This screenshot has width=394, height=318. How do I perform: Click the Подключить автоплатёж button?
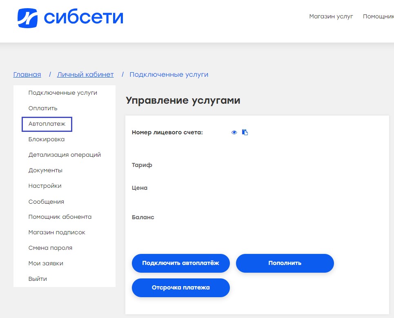[x=180, y=263]
